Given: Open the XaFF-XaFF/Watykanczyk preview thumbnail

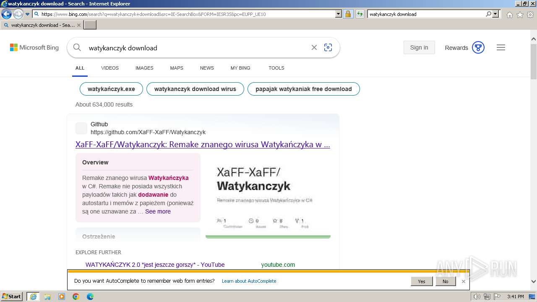Looking at the screenshot, I should tap(268, 196).
